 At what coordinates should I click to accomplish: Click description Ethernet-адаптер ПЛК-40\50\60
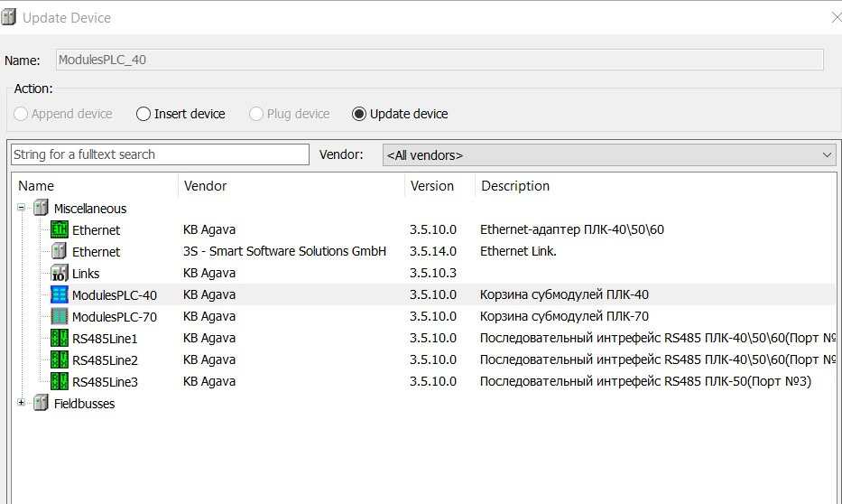(572, 229)
